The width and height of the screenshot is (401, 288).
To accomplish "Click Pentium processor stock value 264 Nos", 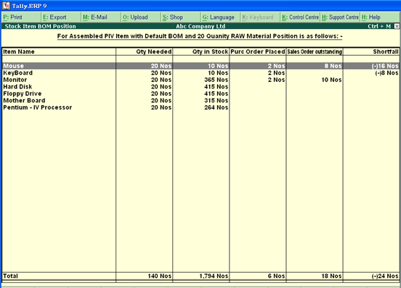I will 216,107.
